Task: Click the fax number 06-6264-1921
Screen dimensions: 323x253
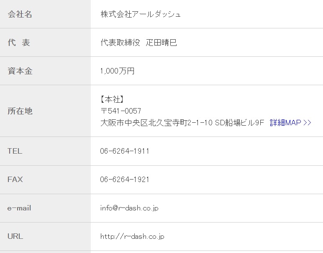Action: [x=124, y=180]
